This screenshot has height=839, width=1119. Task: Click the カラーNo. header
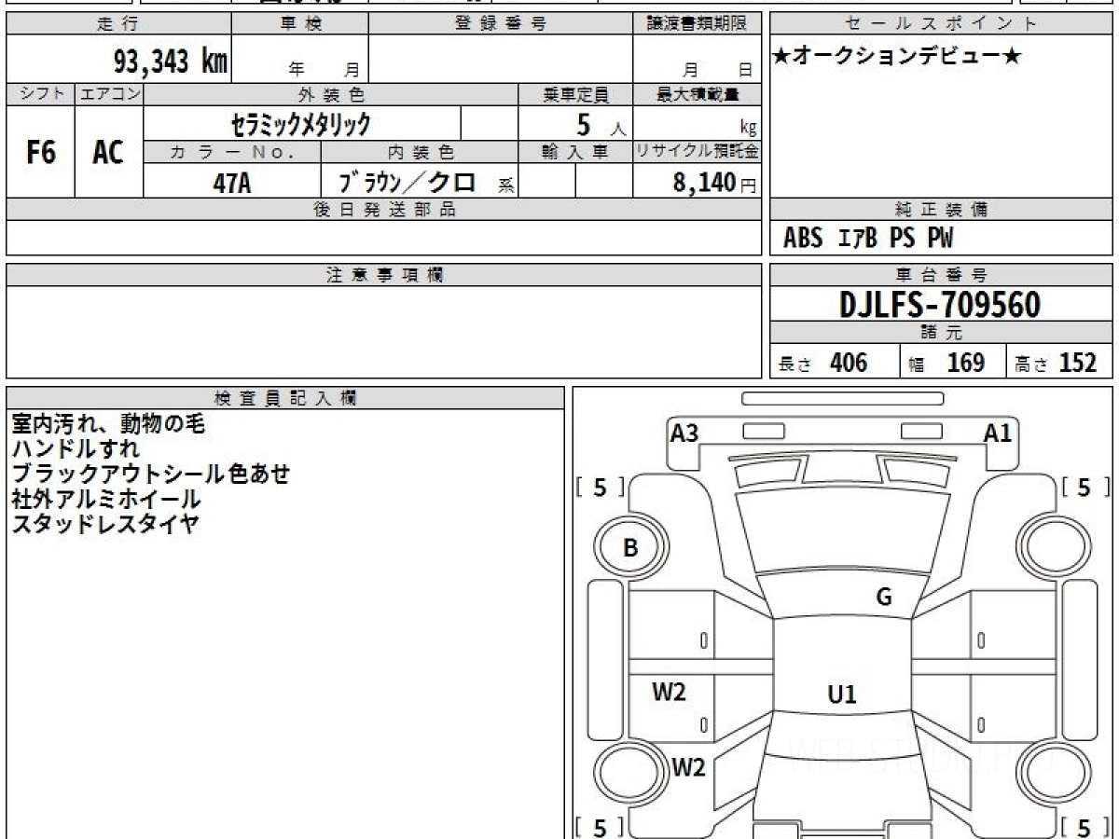(232, 152)
